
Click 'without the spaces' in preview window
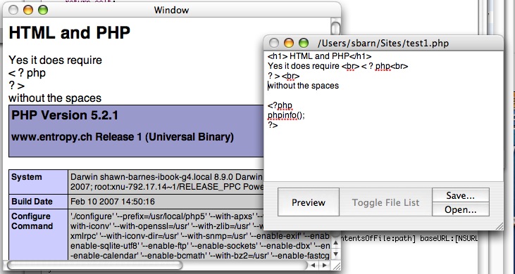(55, 98)
